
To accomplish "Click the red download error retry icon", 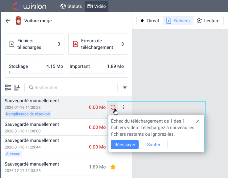I will pos(113,107).
